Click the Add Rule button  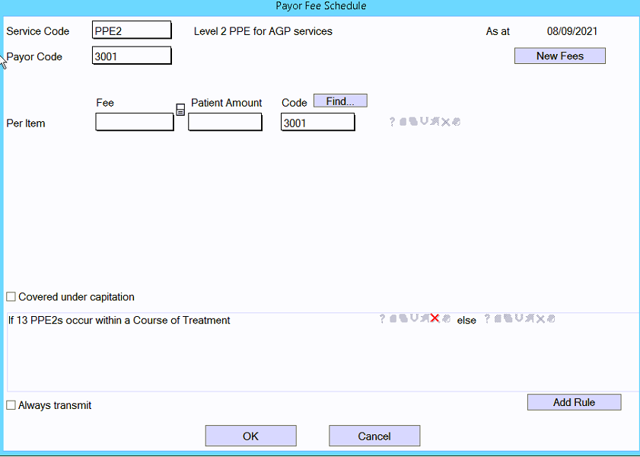pyautogui.click(x=574, y=402)
